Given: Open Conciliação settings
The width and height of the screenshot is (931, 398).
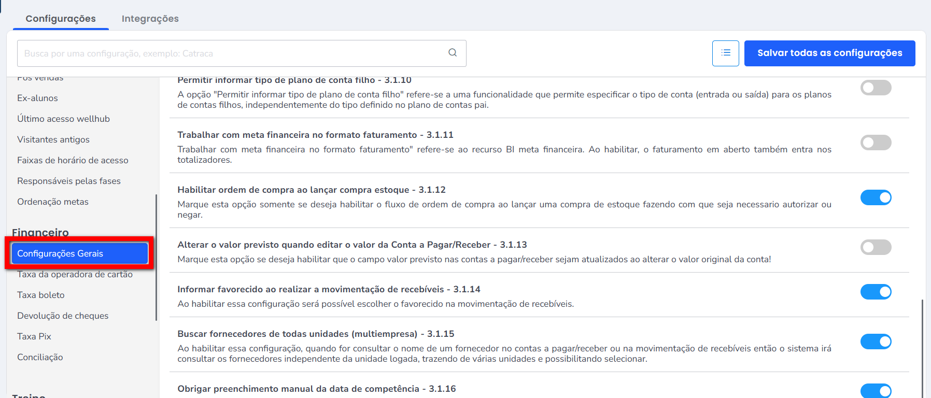Looking at the screenshot, I should click(x=40, y=357).
